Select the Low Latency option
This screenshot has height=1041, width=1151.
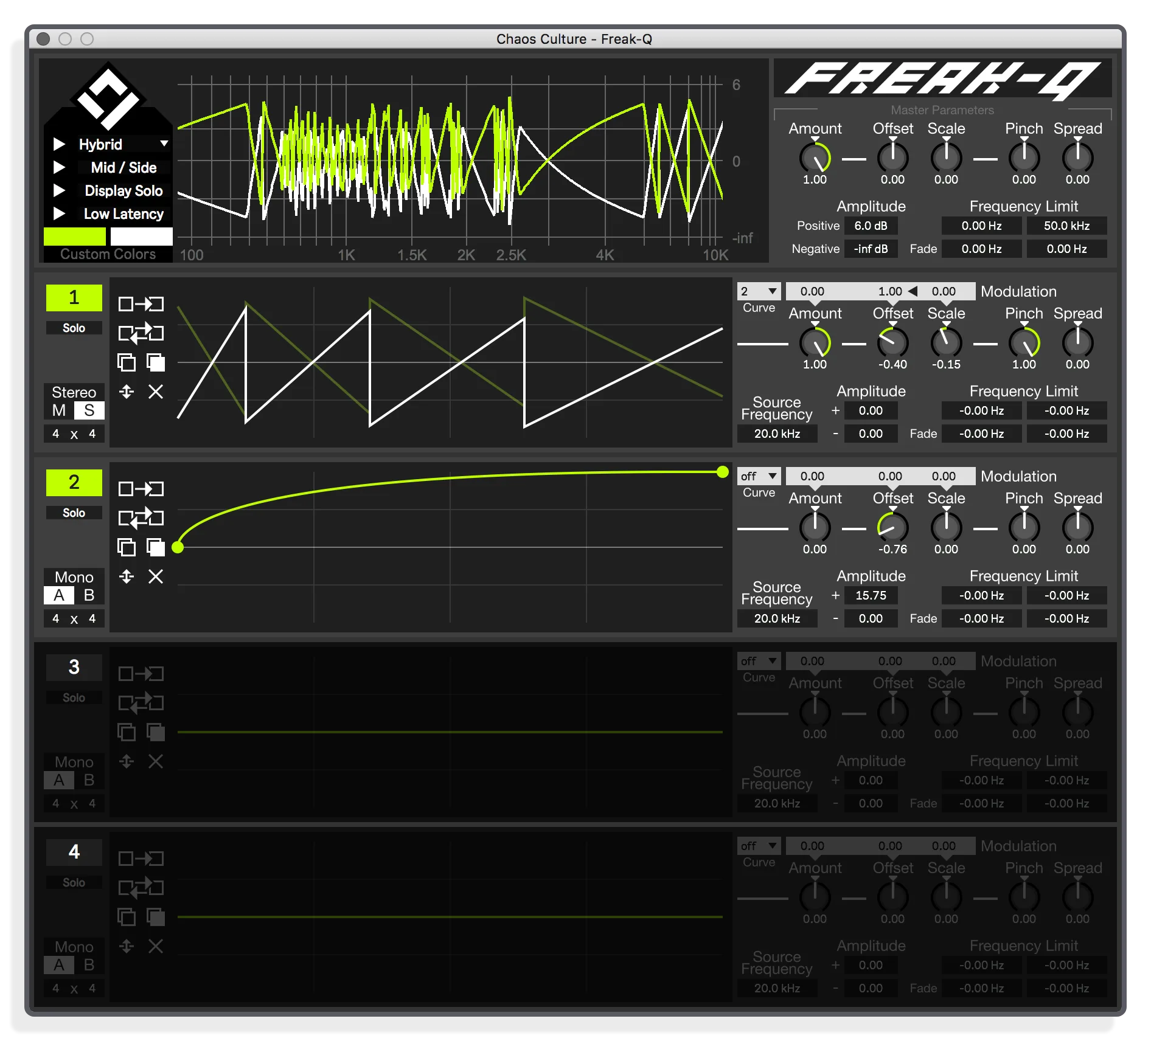[x=123, y=214]
